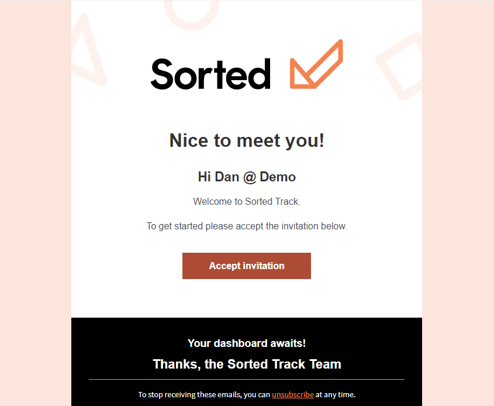Click the accept the invitation instruction text
The width and height of the screenshot is (494, 406).
tap(246, 226)
